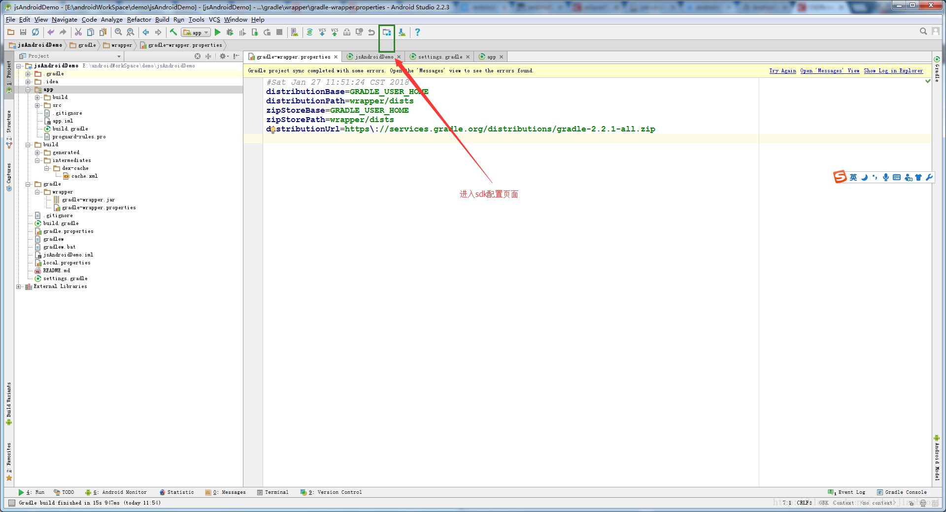
Task: Open the VCS menu
Action: point(214,20)
